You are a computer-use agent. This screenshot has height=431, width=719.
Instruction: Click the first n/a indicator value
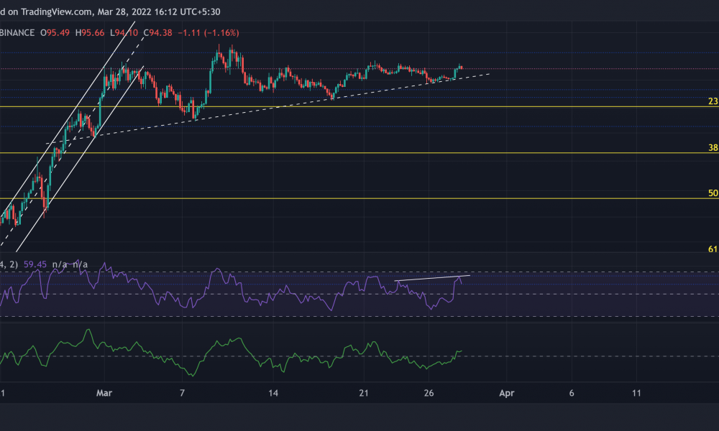click(60, 265)
